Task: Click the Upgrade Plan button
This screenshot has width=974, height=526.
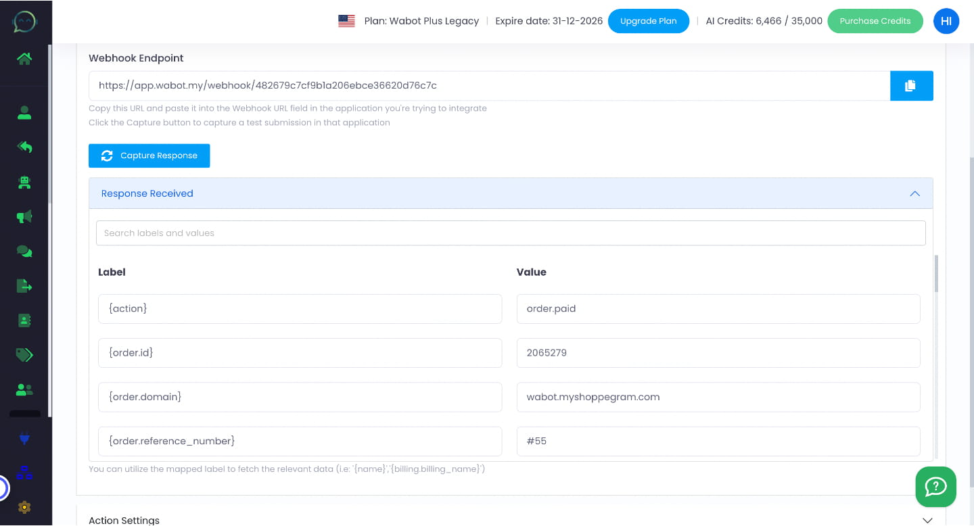Action: tap(648, 21)
